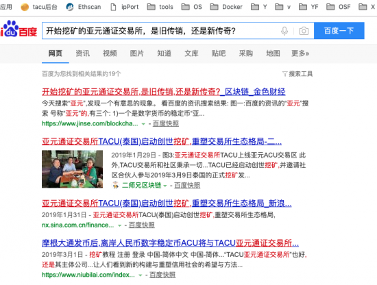The width and height of the screenshot is (377, 285).
Task: Open camera image search icon
Action: point(304,31)
